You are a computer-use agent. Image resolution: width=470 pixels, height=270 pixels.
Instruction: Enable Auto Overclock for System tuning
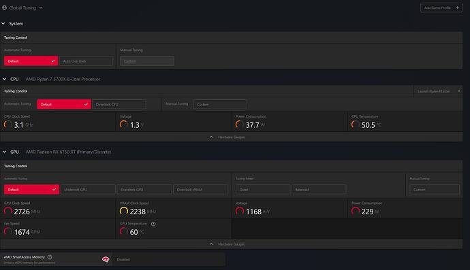coord(86,61)
